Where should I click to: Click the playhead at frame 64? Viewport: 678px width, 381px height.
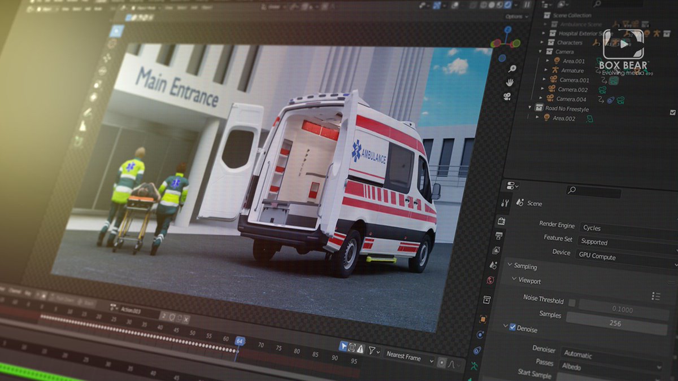(x=239, y=341)
